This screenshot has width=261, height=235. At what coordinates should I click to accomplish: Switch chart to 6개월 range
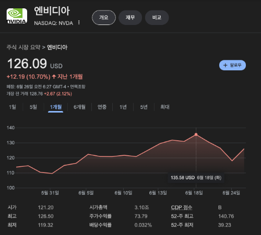pyautogui.click(x=79, y=107)
